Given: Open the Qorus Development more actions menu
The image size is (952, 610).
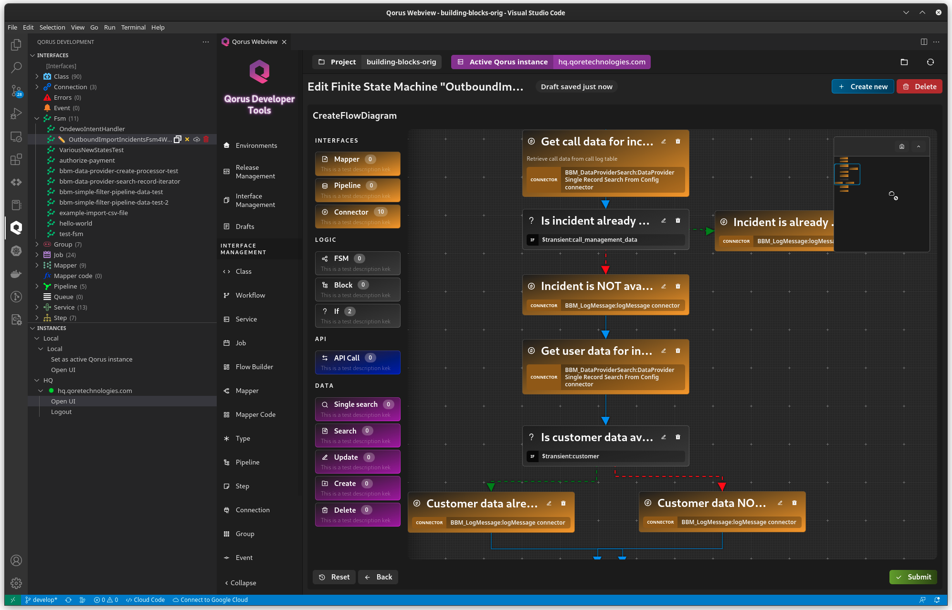Looking at the screenshot, I should coord(206,42).
